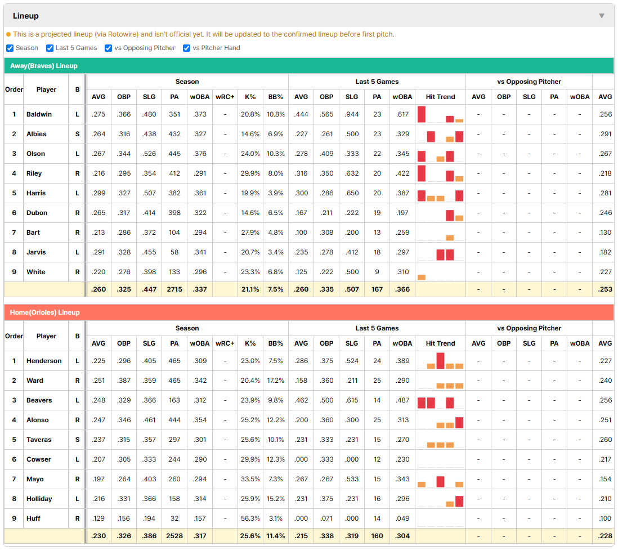Disable the vs Opposing Pitcher checkbox
The height and width of the screenshot is (550, 618).
click(108, 48)
